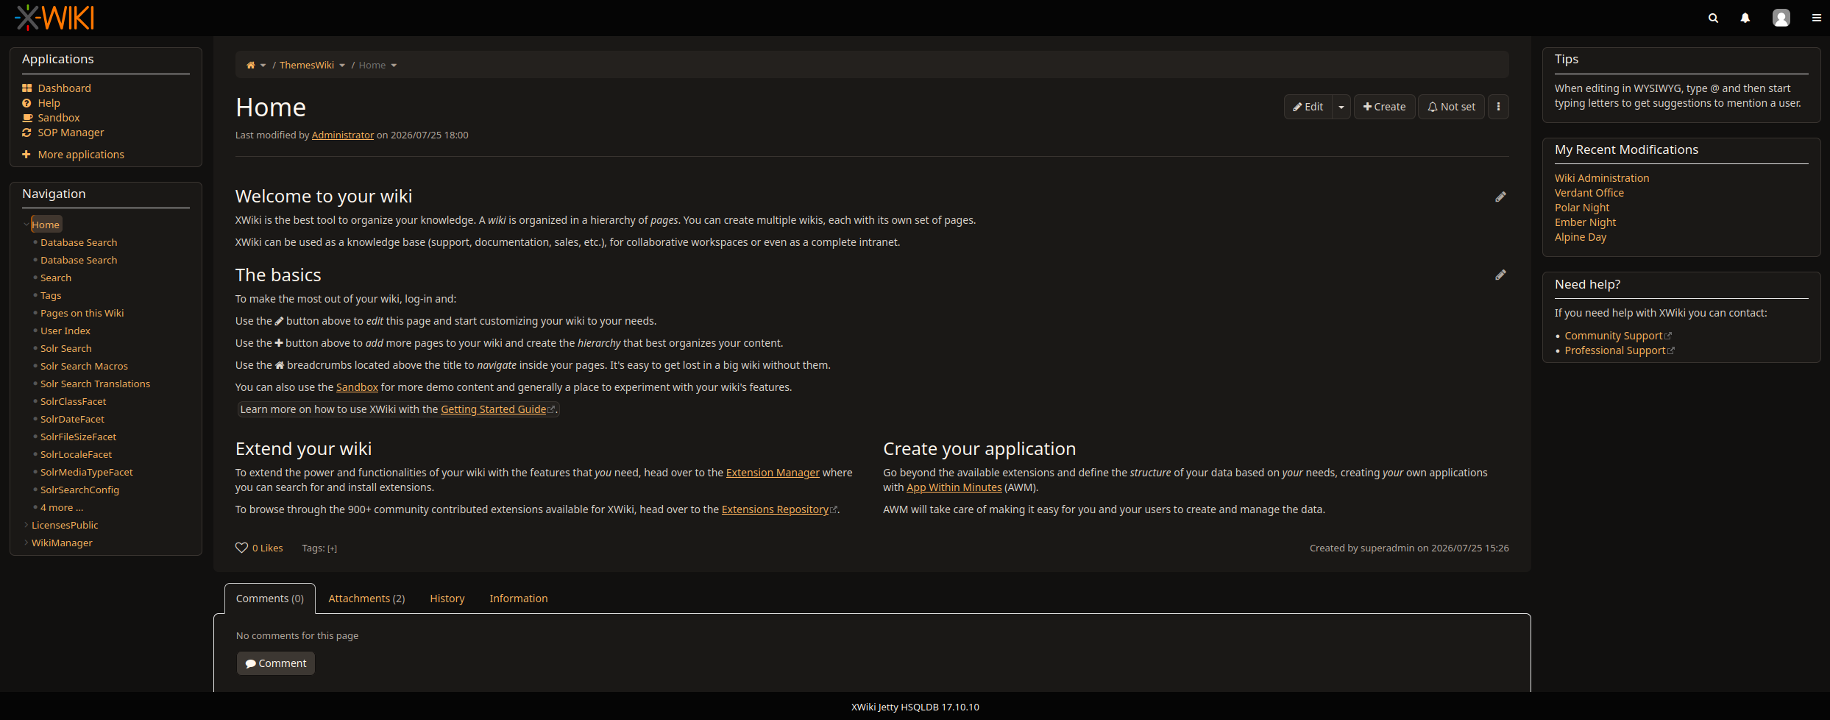
Task: Click the Comment button
Action: pos(276,663)
